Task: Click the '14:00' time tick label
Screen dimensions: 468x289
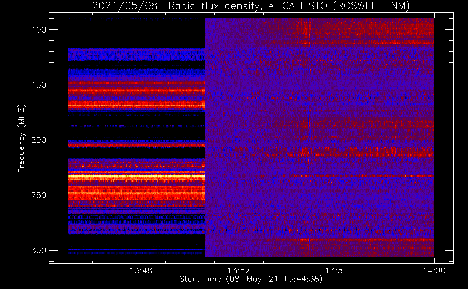Action: 434,271
